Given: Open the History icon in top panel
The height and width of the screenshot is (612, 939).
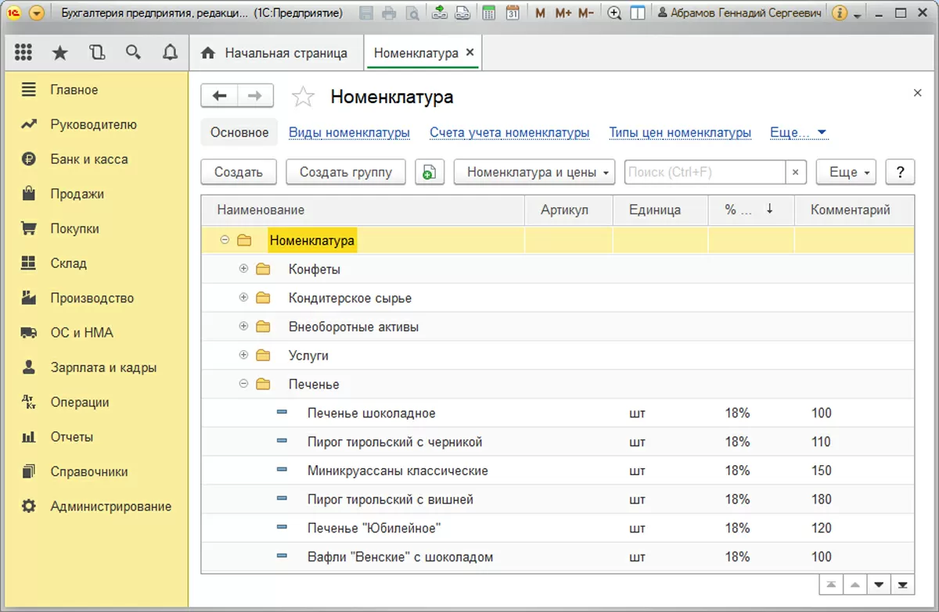Looking at the screenshot, I should point(96,52).
